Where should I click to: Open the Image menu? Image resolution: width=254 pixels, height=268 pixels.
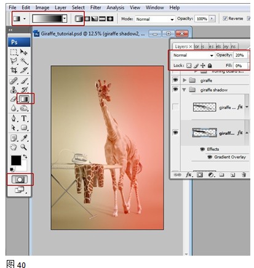[x=42, y=7]
